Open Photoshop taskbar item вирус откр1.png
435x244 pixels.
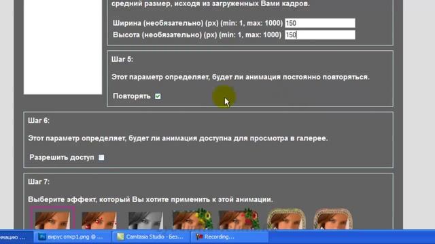(72, 237)
